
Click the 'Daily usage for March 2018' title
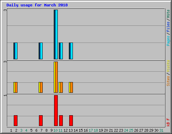[x=37, y=5]
